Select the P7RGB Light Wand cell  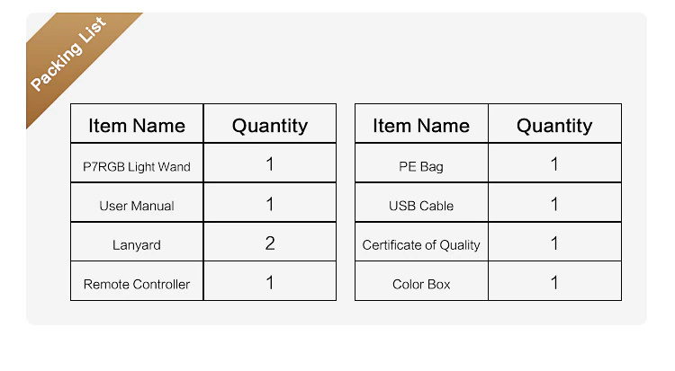tap(137, 163)
